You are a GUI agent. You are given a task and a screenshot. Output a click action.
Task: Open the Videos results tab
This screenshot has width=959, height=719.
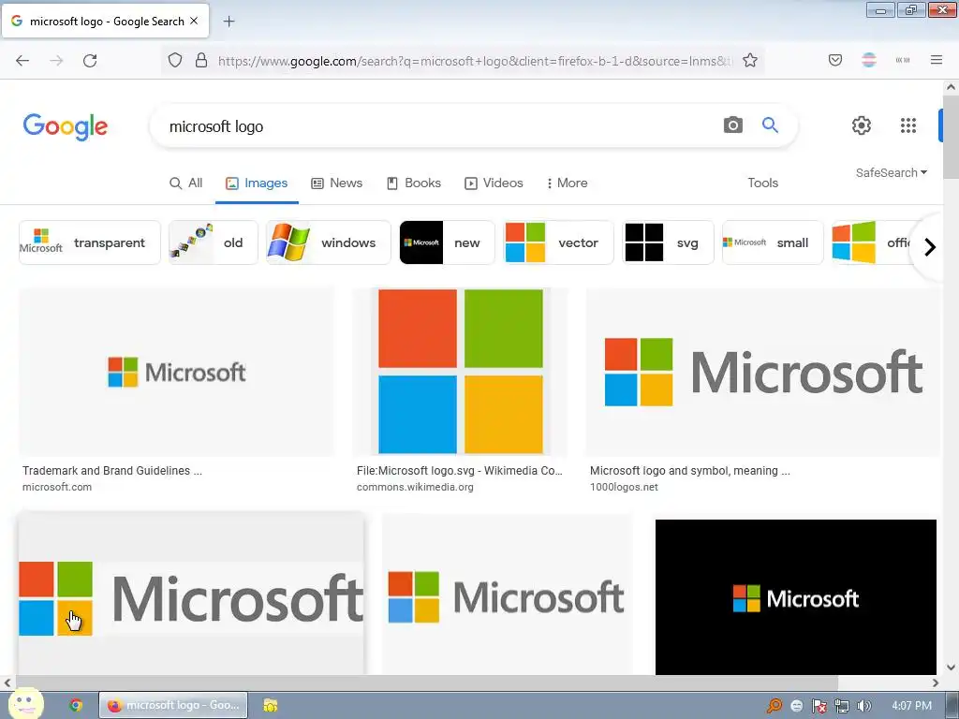[494, 183]
